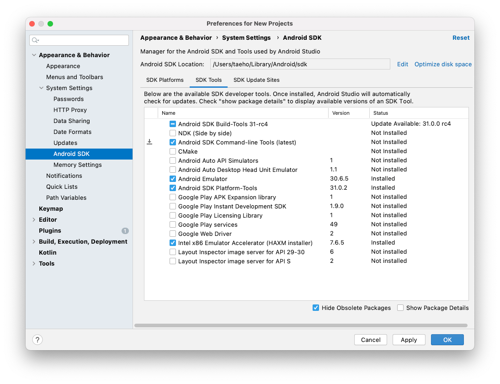500x384 pixels.
Task: Open Passwords settings
Action: pyautogui.click(x=69, y=99)
